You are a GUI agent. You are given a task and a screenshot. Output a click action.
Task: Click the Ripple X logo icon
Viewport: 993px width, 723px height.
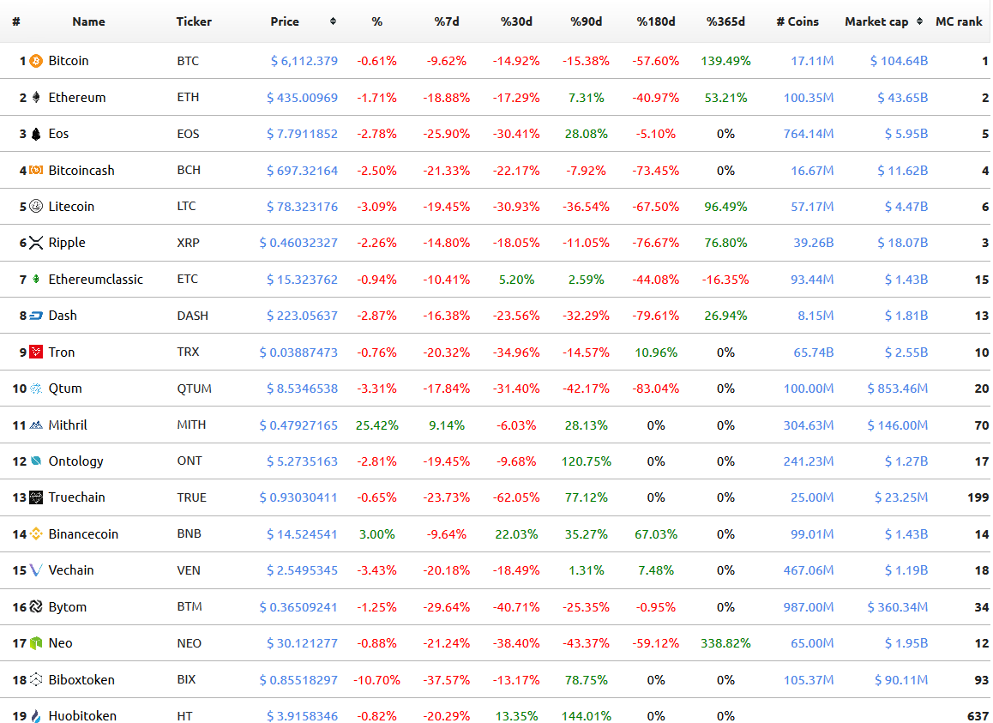point(36,243)
